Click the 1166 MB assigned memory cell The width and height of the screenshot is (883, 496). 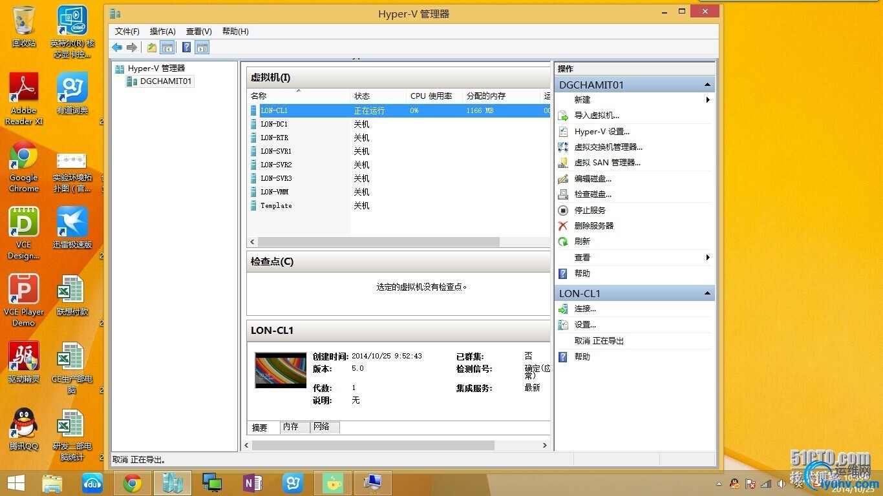click(480, 110)
